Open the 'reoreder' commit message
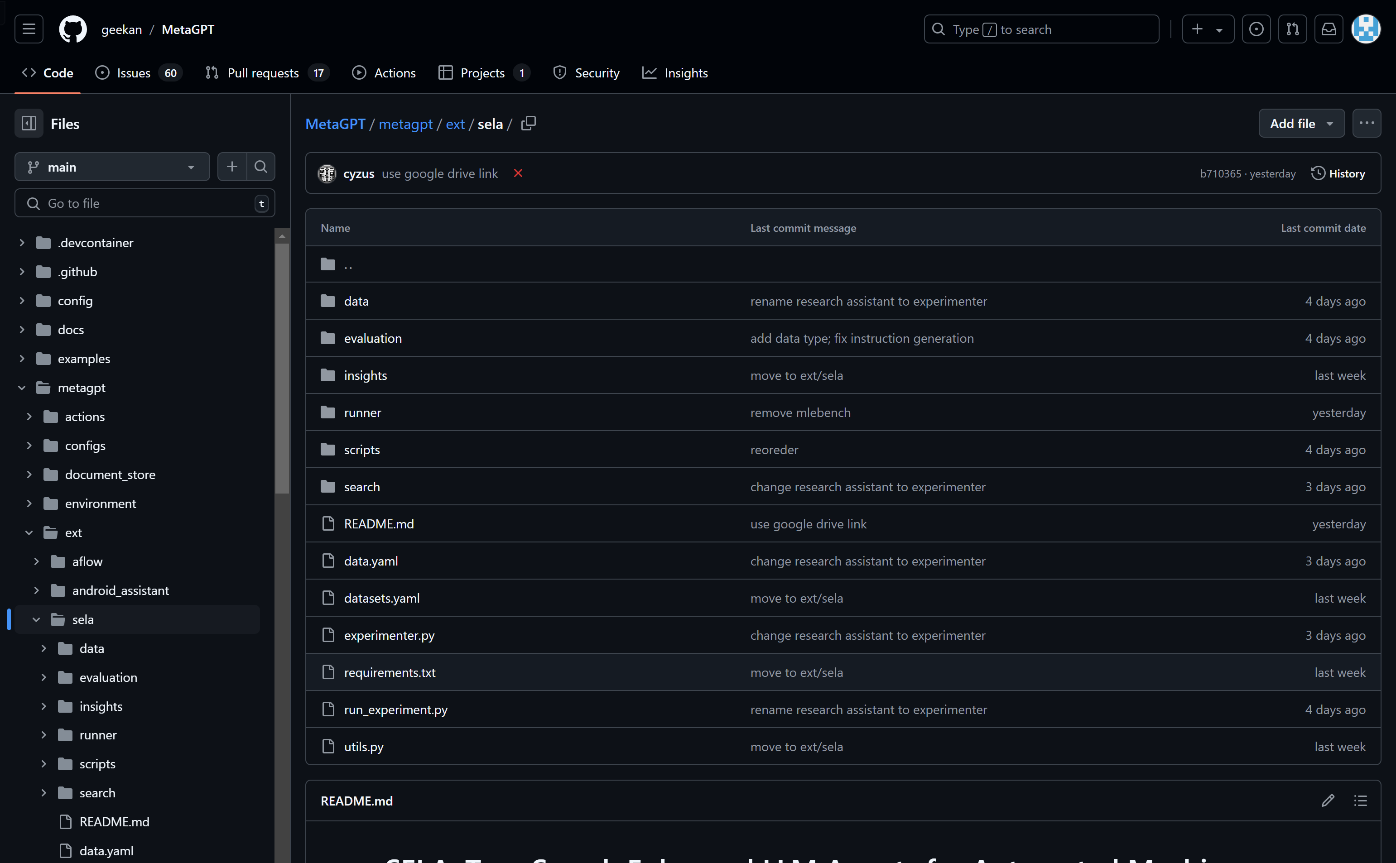The height and width of the screenshot is (863, 1396). click(774, 450)
